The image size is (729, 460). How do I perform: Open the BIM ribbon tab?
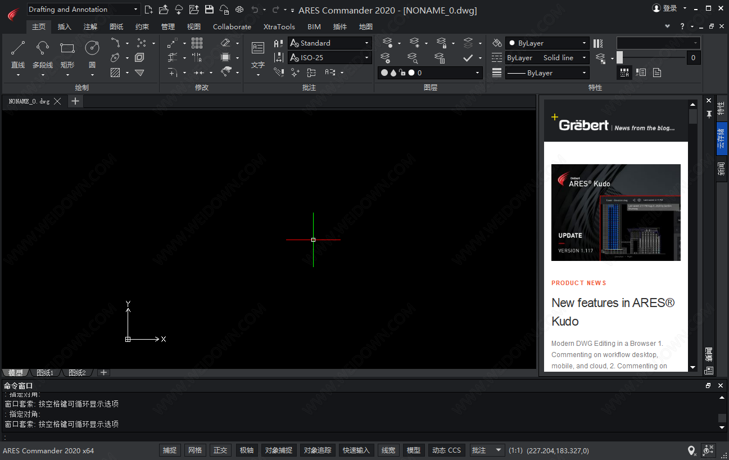pyautogui.click(x=314, y=26)
